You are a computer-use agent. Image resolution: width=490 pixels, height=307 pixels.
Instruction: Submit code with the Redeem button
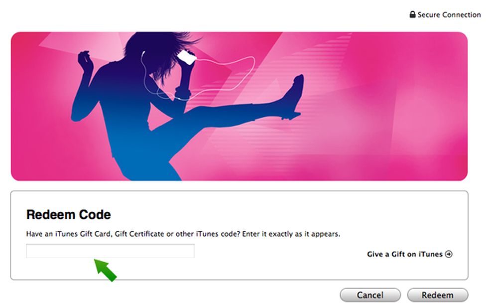(438, 295)
